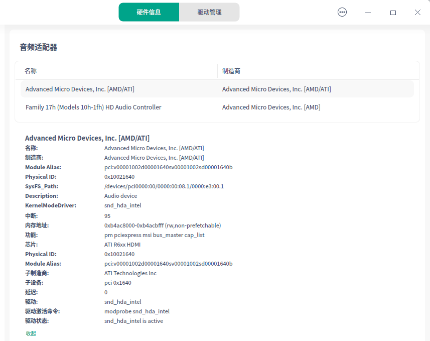Close the device manager window
The image size is (430, 341).
pyautogui.click(x=417, y=13)
